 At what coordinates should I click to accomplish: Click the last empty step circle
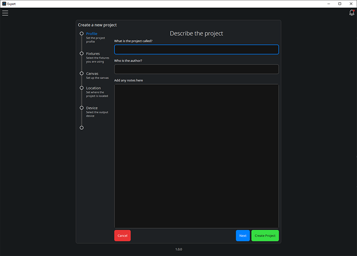pos(81,128)
